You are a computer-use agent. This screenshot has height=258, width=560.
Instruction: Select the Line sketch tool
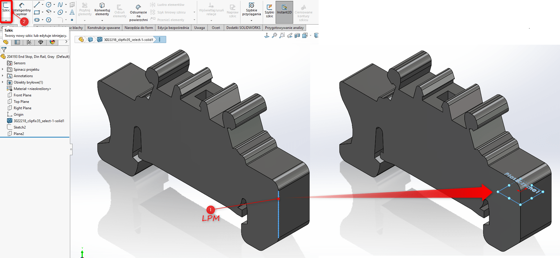pyautogui.click(x=37, y=5)
